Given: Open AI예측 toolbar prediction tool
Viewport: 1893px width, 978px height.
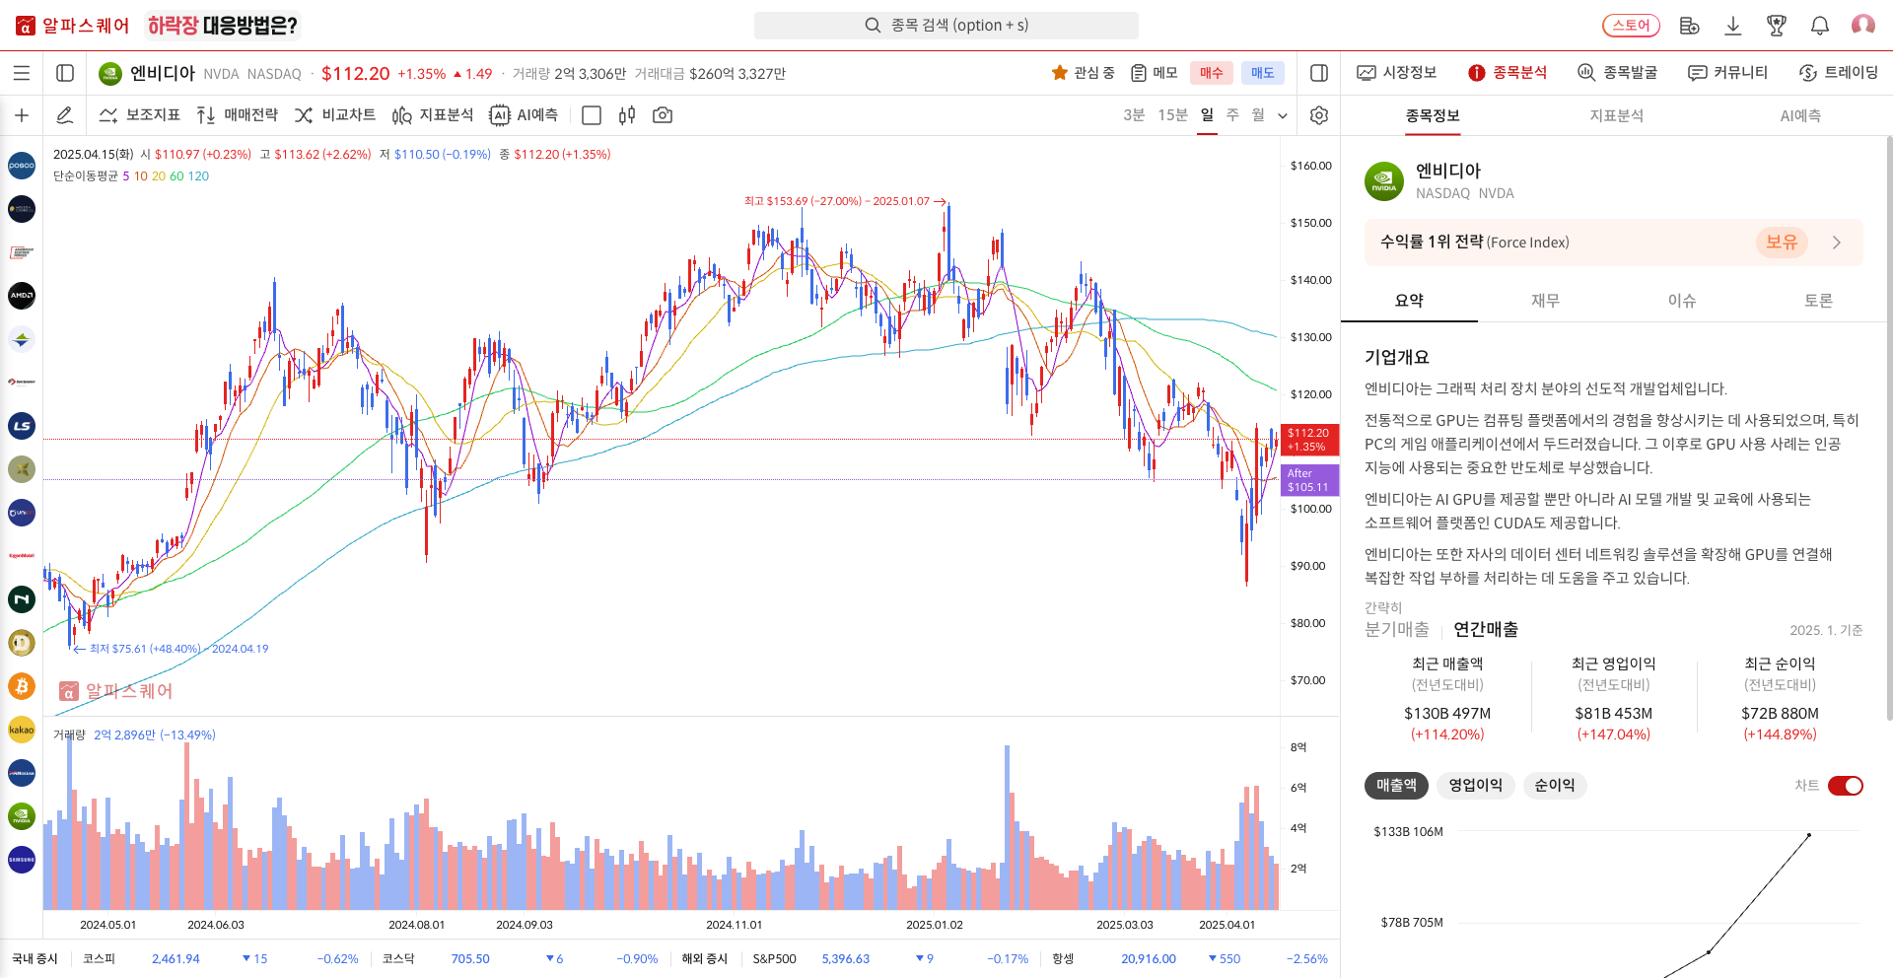Looking at the screenshot, I should [x=525, y=115].
